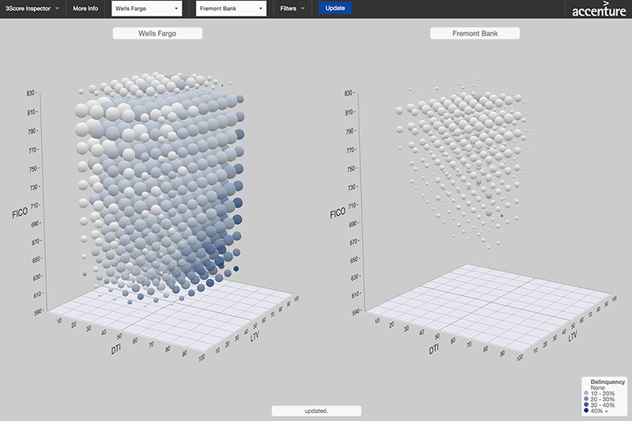Click the Wells Fargo chart title label

(157, 34)
